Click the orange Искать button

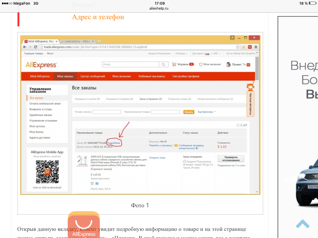(189, 112)
